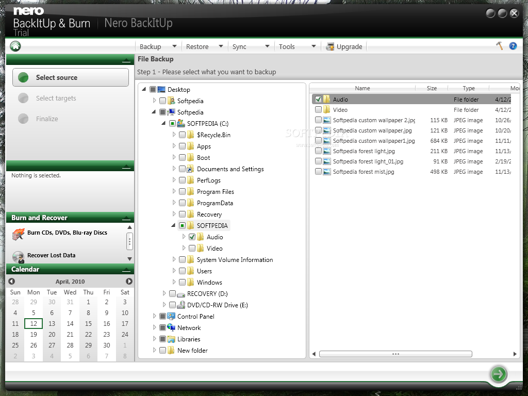Viewport: 528px width, 396px height.
Task: Click the Video folder icon in file list
Action: pos(326,109)
